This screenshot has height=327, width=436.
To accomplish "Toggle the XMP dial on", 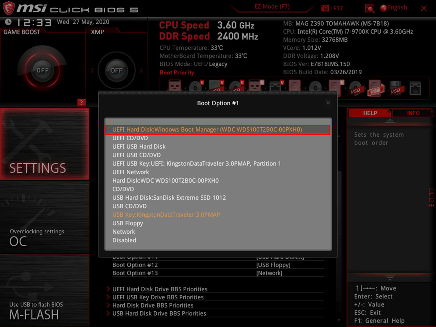I will point(116,70).
